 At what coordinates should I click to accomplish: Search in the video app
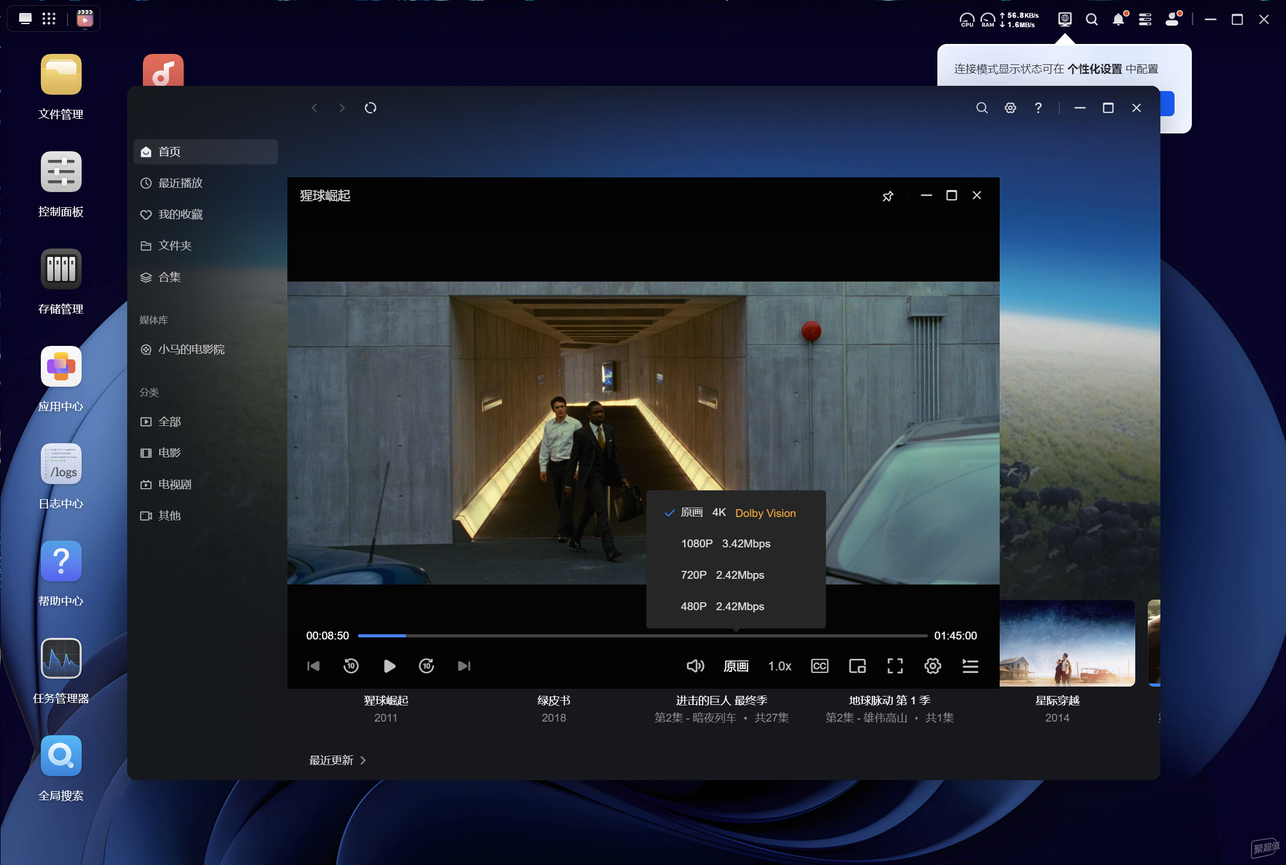point(981,108)
